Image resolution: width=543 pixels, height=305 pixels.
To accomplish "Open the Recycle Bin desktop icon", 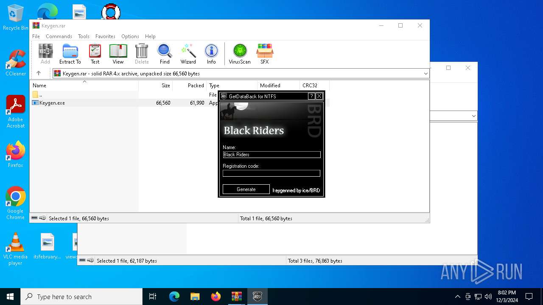I will [x=16, y=18].
